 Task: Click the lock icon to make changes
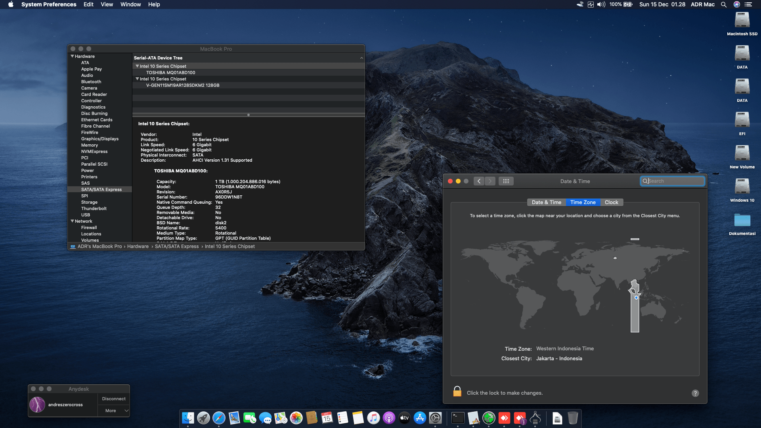pyautogui.click(x=457, y=392)
